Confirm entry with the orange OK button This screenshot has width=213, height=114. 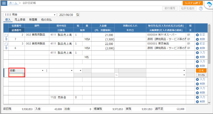coord(201,71)
